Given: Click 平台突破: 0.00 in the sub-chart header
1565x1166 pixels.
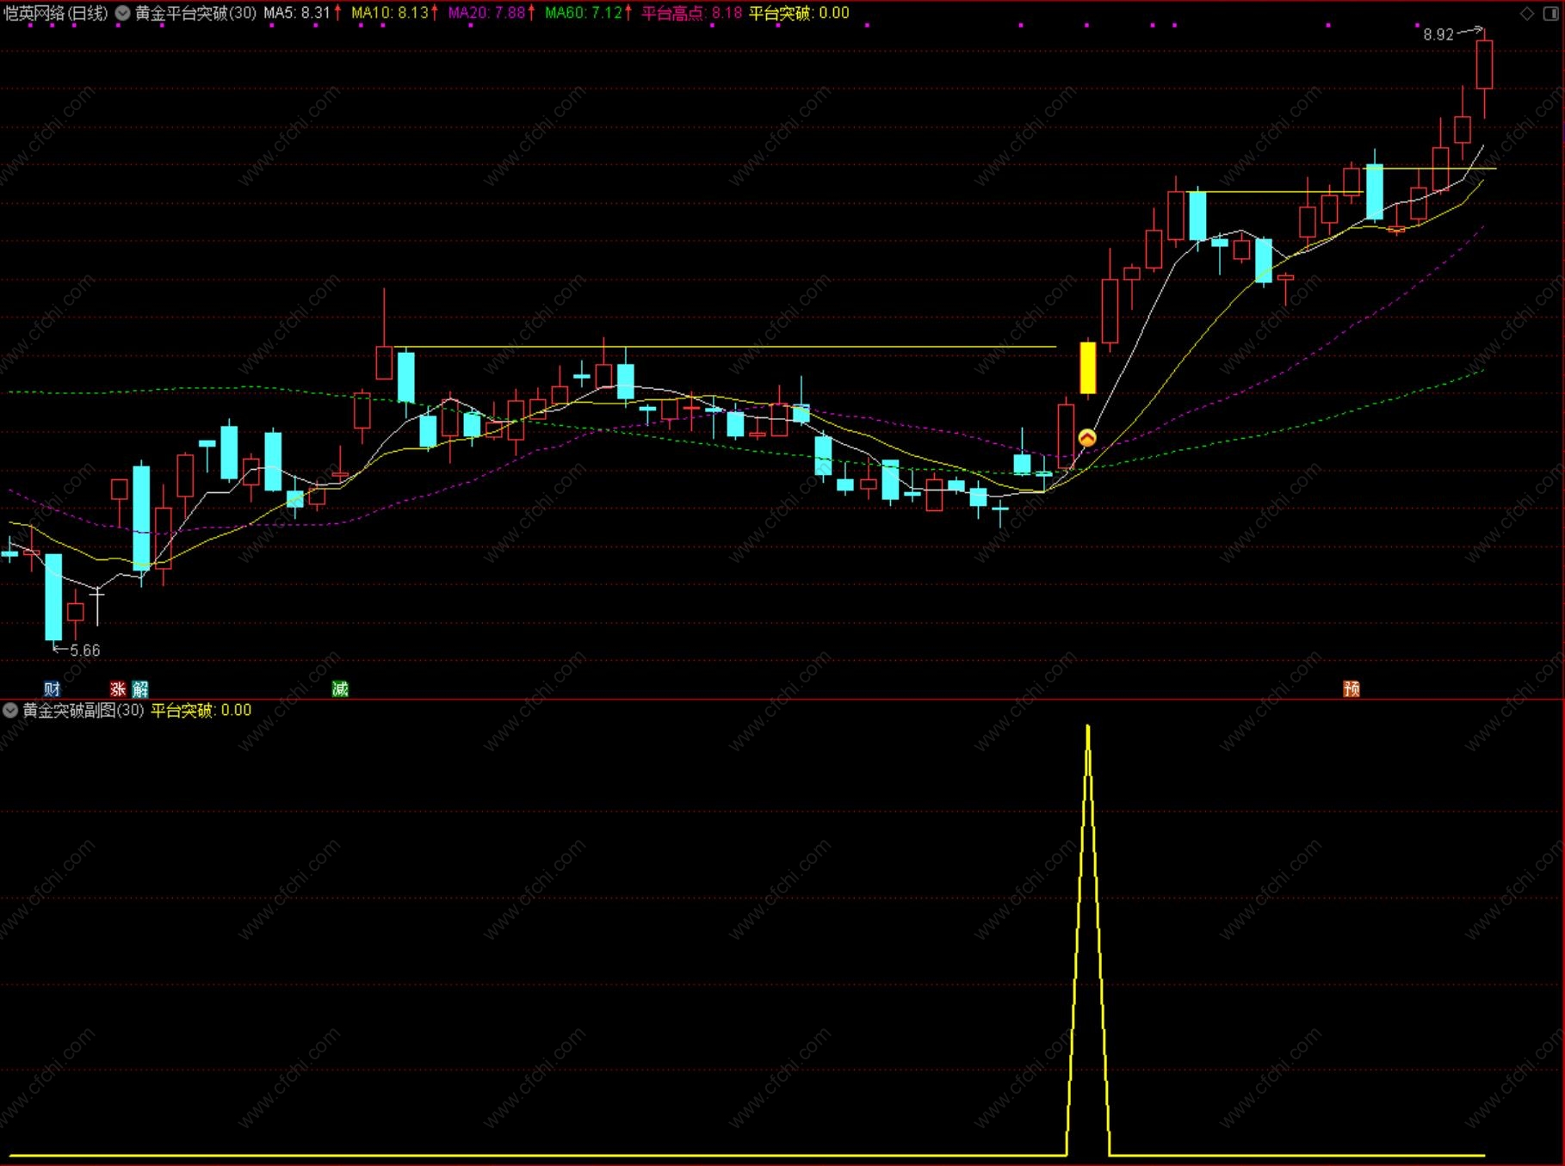Looking at the screenshot, I should point(201,711).
